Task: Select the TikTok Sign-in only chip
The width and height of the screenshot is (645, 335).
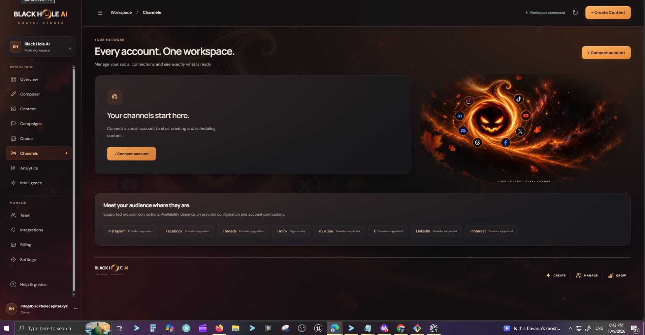Action: pos(291,231)
